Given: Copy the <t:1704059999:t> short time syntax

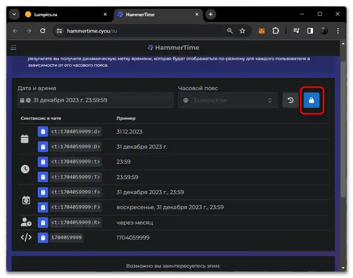Looking at the screenshot, I should [x=43, y=162].
